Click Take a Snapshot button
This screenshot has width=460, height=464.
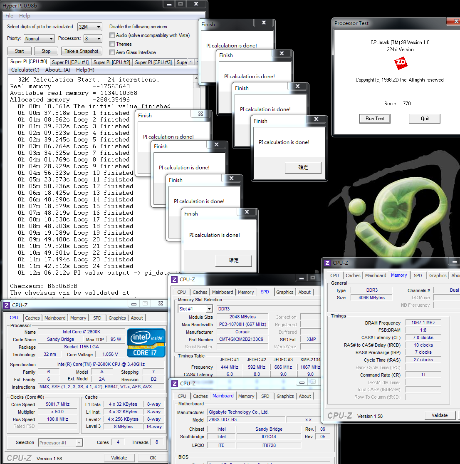point(82,51)
